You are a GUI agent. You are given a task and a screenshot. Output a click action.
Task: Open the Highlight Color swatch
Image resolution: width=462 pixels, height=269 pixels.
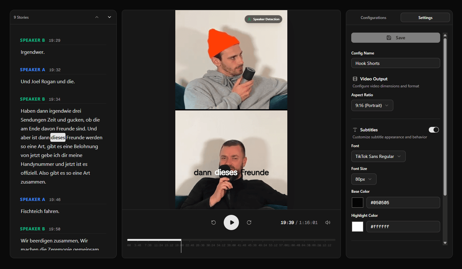[x=358, y=226]
